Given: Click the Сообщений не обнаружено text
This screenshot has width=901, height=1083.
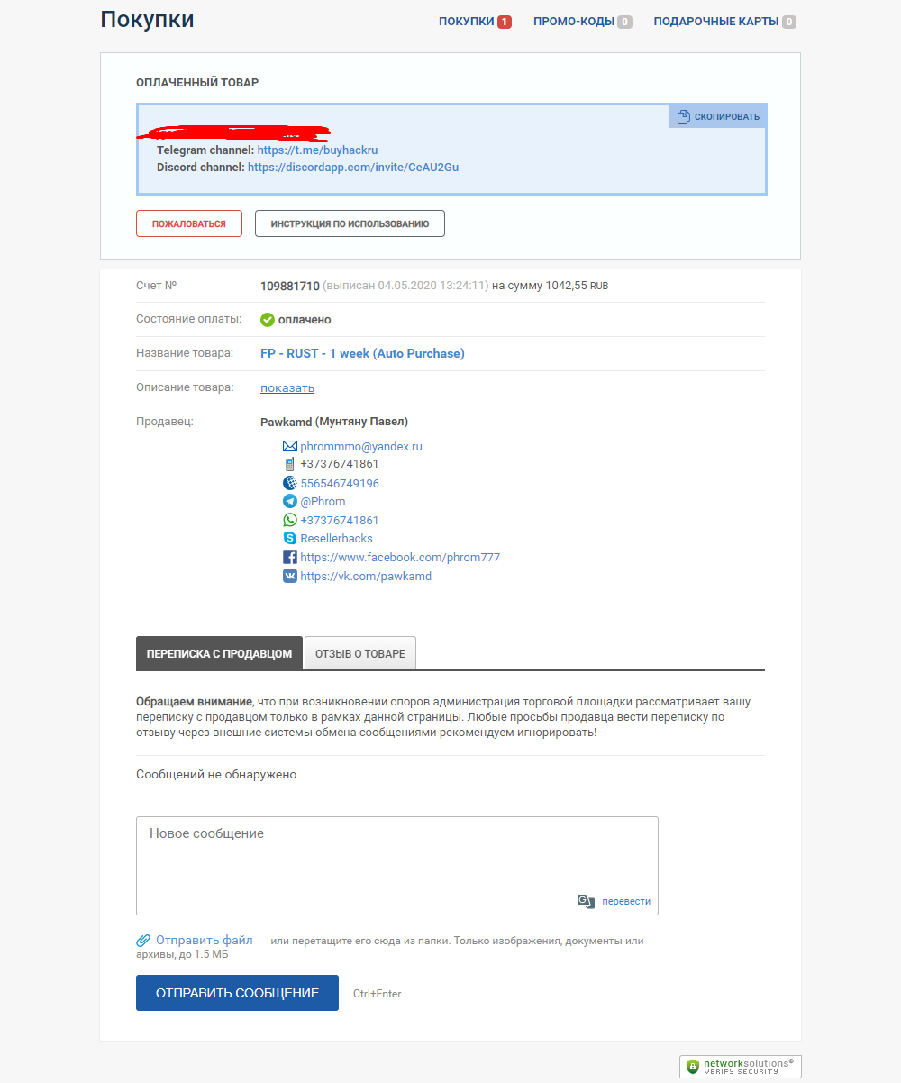Looking at the screenshot, I should pos(216,774).
